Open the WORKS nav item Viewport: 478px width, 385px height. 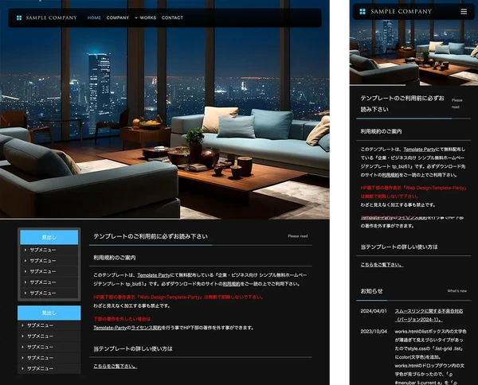coord(148,17)
